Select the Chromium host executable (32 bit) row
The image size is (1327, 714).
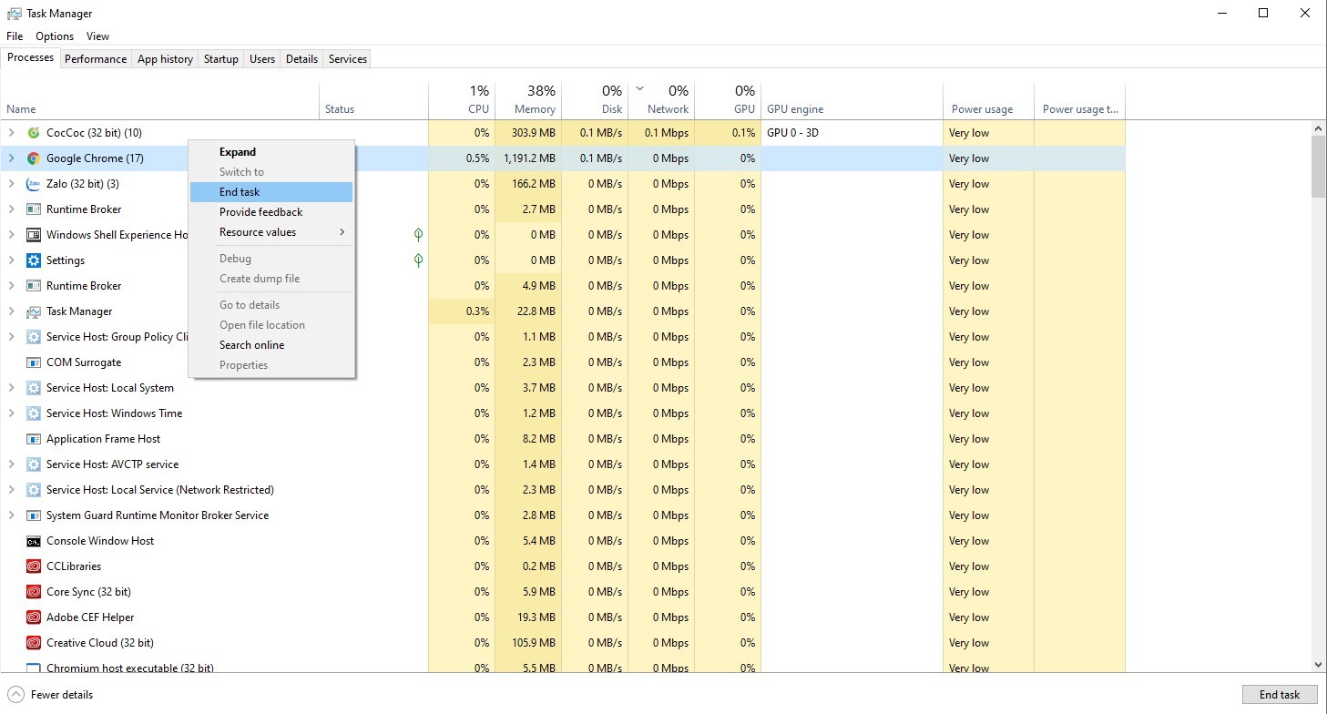pyautogui.click(x=564, y=666)
